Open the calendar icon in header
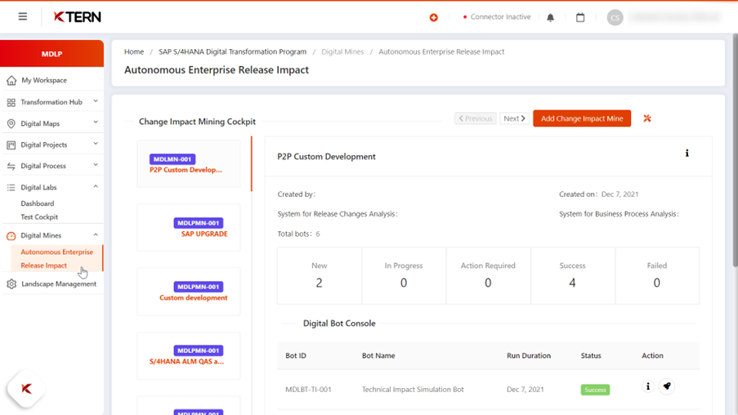The width and height of the screenshot is (738, 415). point(580,17)
